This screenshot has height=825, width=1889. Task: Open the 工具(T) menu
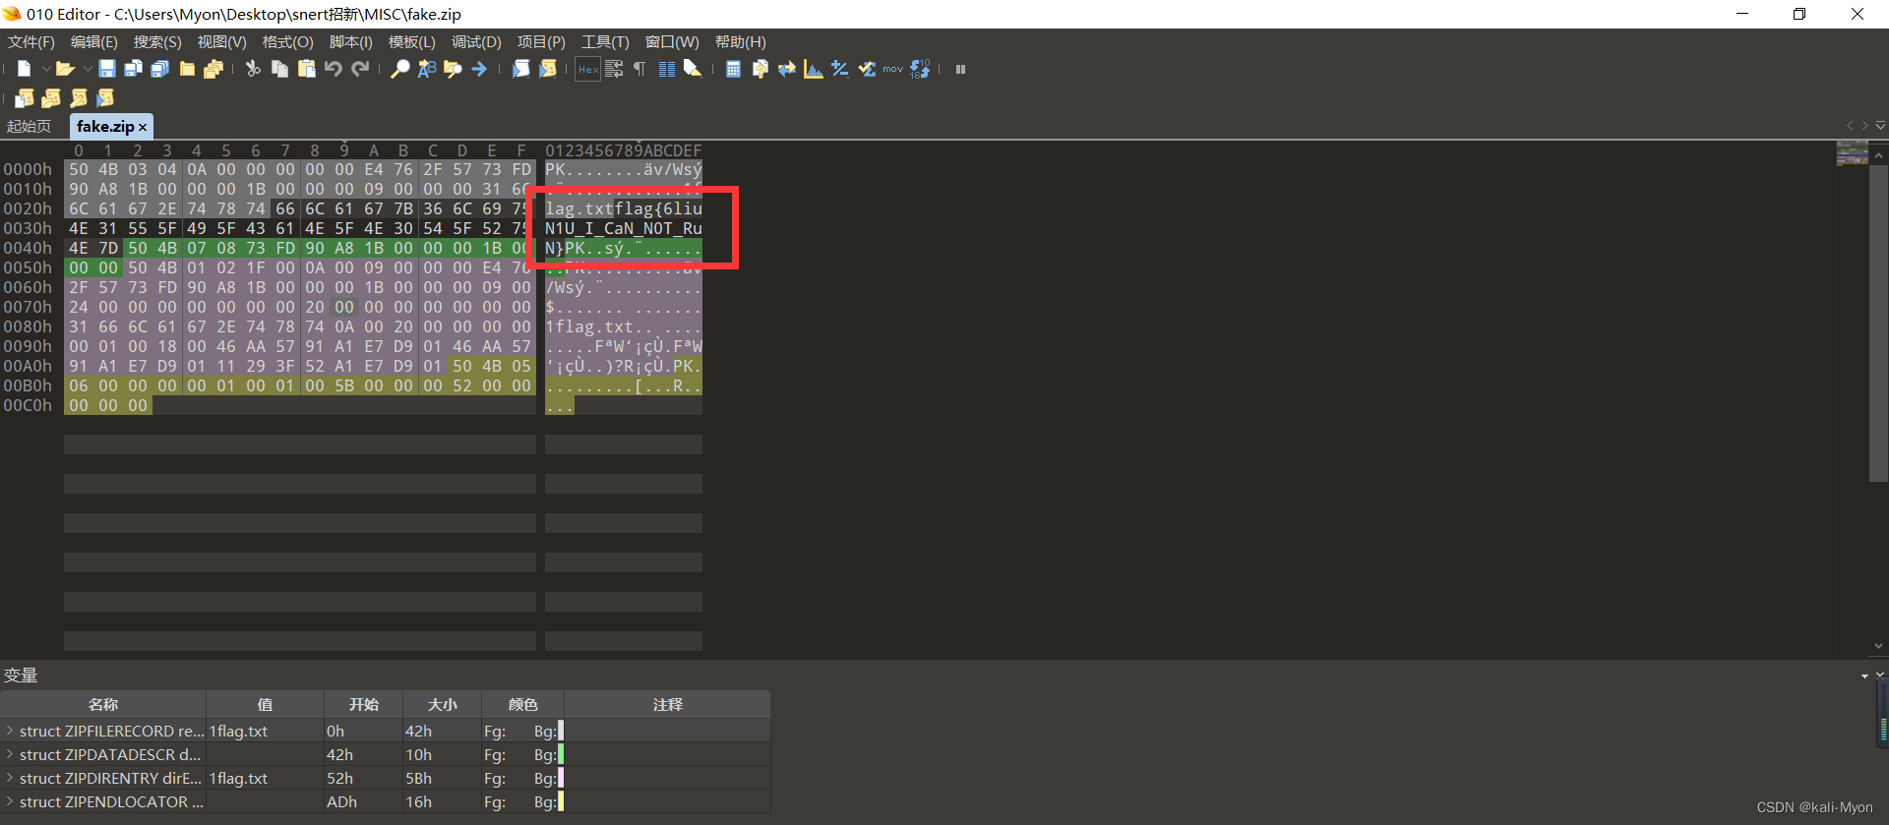pyautogui.click(x=605, y=41)
